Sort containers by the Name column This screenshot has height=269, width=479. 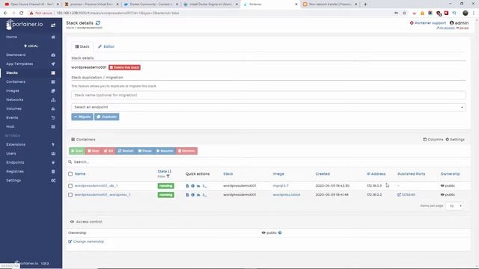[80, 174]
